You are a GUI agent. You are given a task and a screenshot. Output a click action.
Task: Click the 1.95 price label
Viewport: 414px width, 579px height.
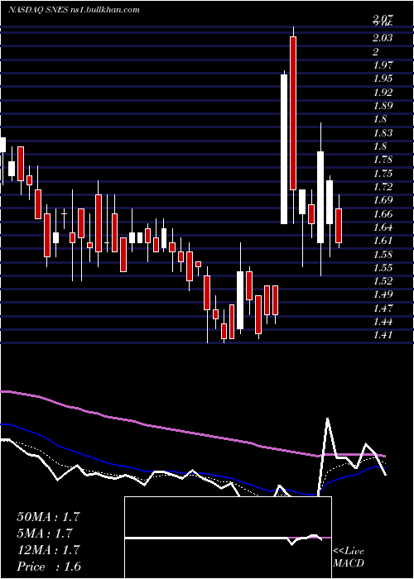click(x=383, y=79)
